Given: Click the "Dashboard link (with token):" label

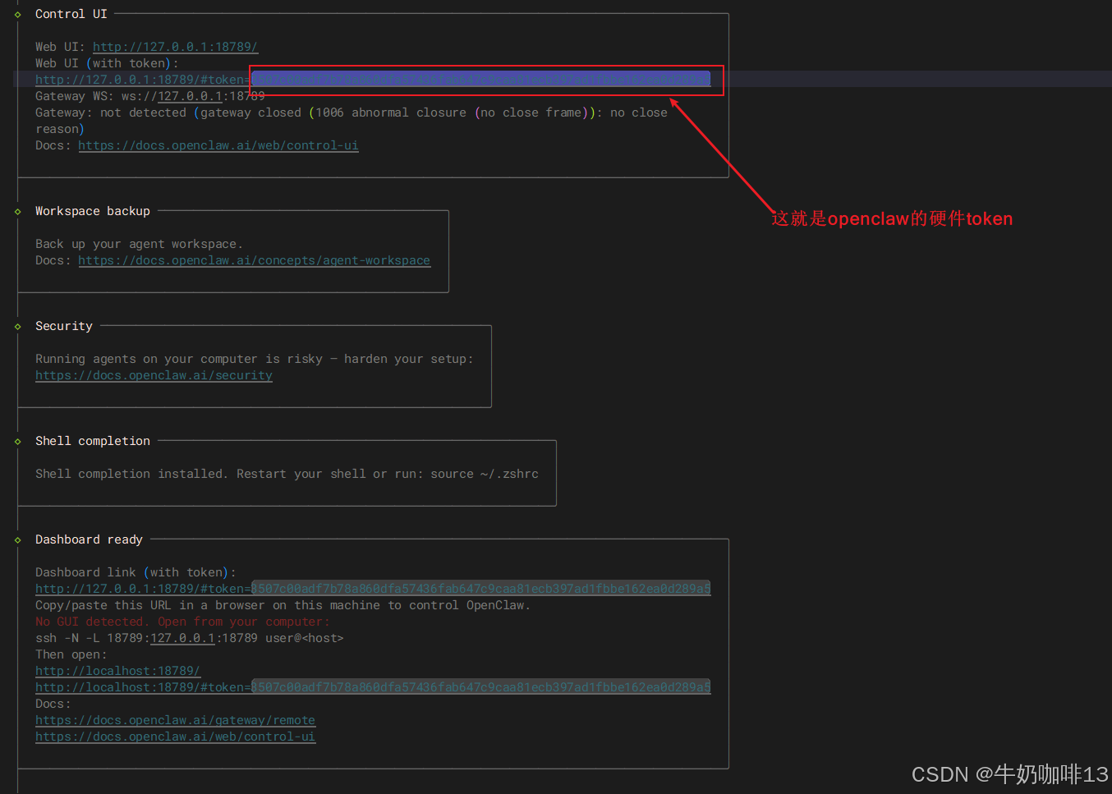Looking at the screenshot, I should (x=136, y=572).
